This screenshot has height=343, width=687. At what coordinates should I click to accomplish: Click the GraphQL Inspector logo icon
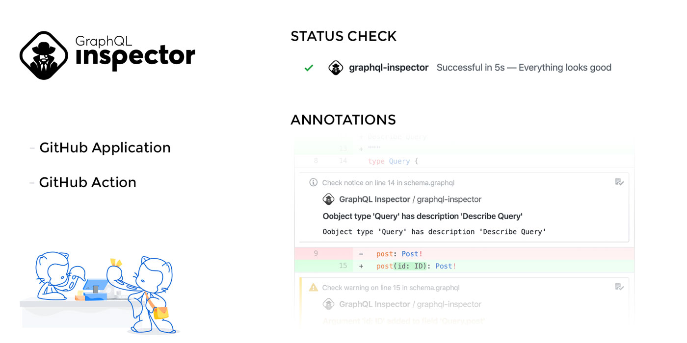click(44, 54)
